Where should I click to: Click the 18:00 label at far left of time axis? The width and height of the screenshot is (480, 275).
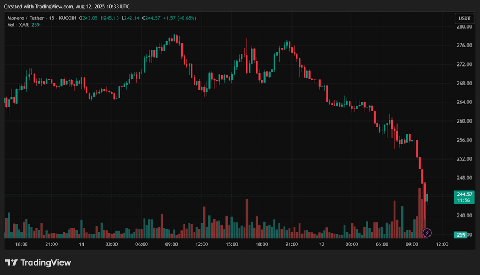(21, 244)
